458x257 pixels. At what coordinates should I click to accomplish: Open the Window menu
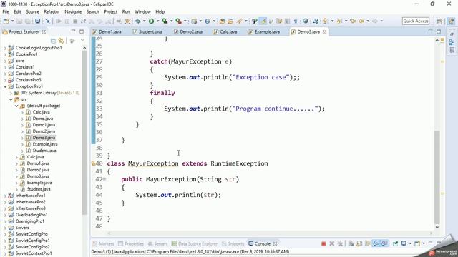coord(142,11)
